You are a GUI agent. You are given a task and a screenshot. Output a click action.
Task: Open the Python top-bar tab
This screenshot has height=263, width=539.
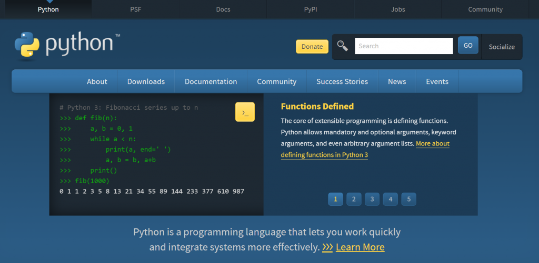pyautogui.click(x=48, y=9)
